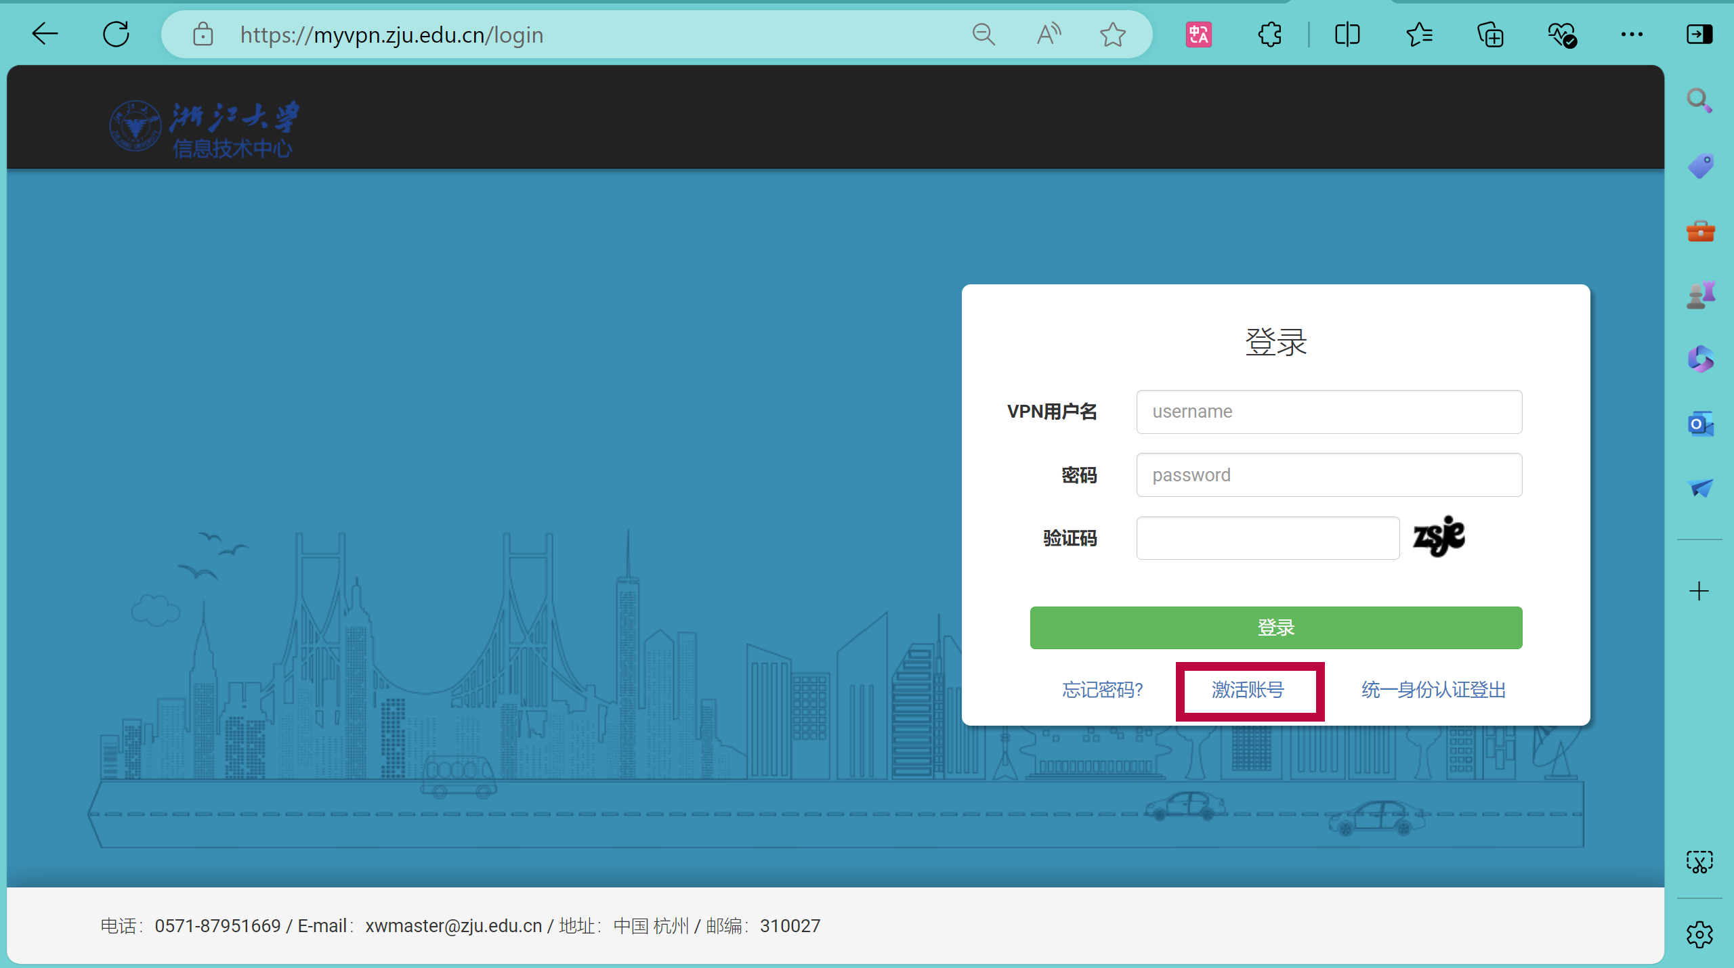
Task: Click the Read aloud icon
Action: coord(1048,34)
